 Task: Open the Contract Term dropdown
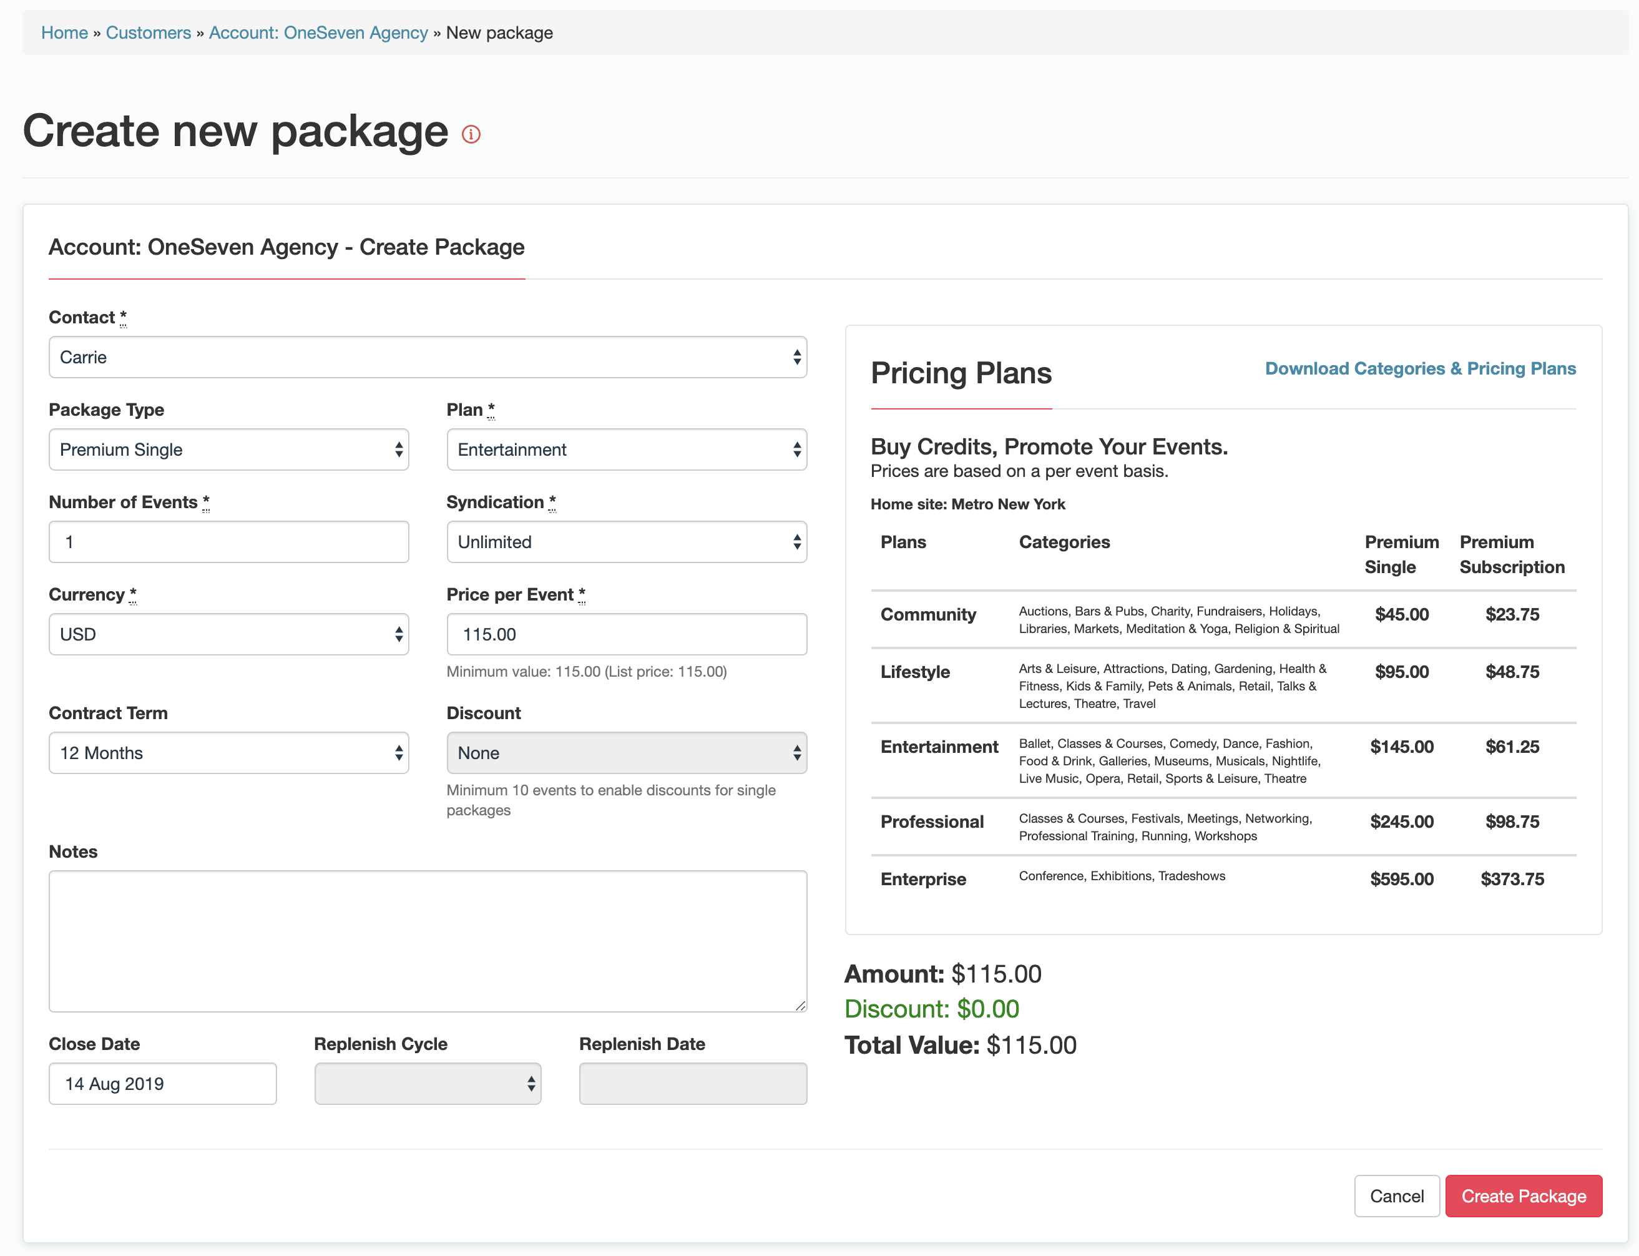point(228,753)
